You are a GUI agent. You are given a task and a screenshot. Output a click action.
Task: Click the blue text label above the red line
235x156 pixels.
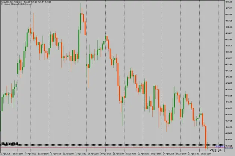(220, 147)
